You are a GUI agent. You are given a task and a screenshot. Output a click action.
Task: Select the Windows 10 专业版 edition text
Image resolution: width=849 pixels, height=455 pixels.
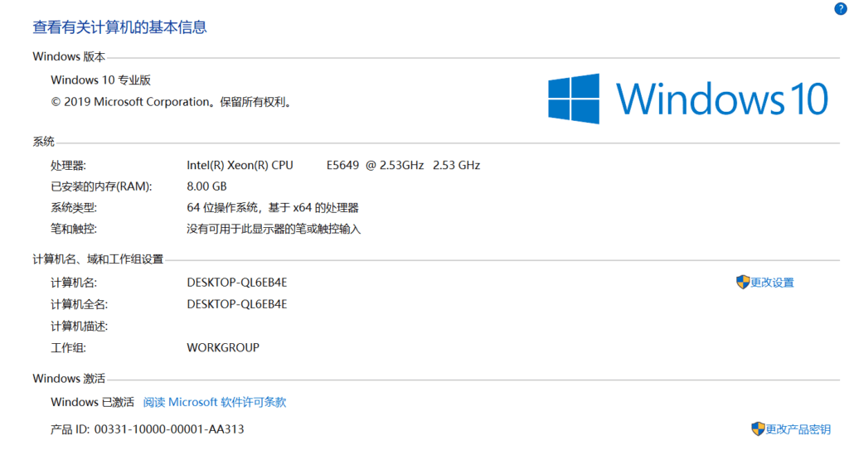tap(100, 80)
